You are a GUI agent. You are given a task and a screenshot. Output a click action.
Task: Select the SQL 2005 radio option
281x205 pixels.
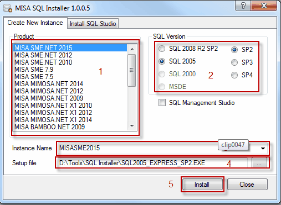pos(162,61)
